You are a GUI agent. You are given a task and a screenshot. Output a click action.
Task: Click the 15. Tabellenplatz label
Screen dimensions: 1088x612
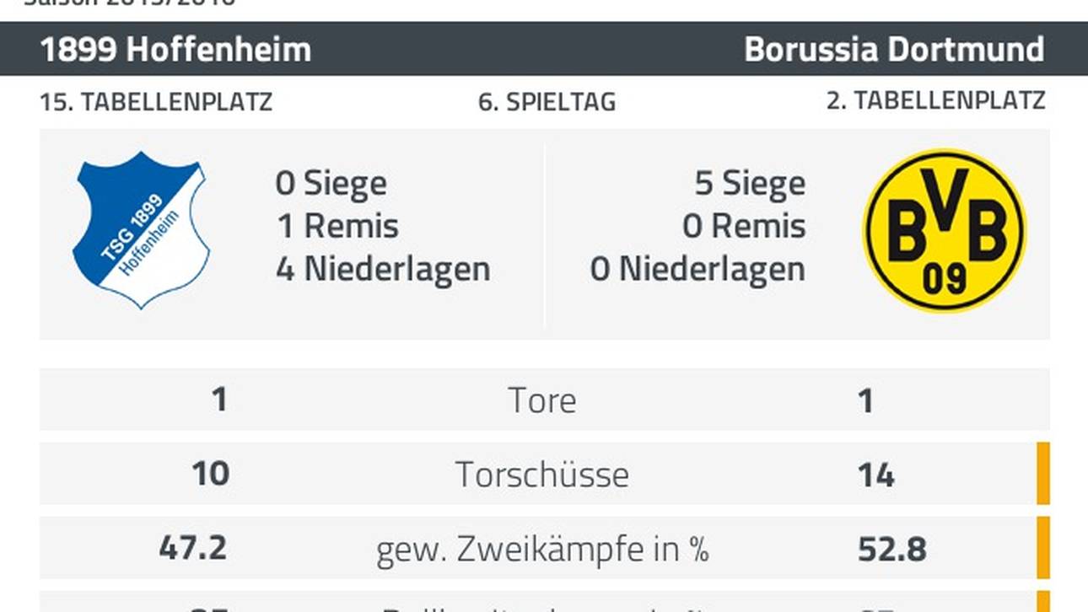coord(156,102)
